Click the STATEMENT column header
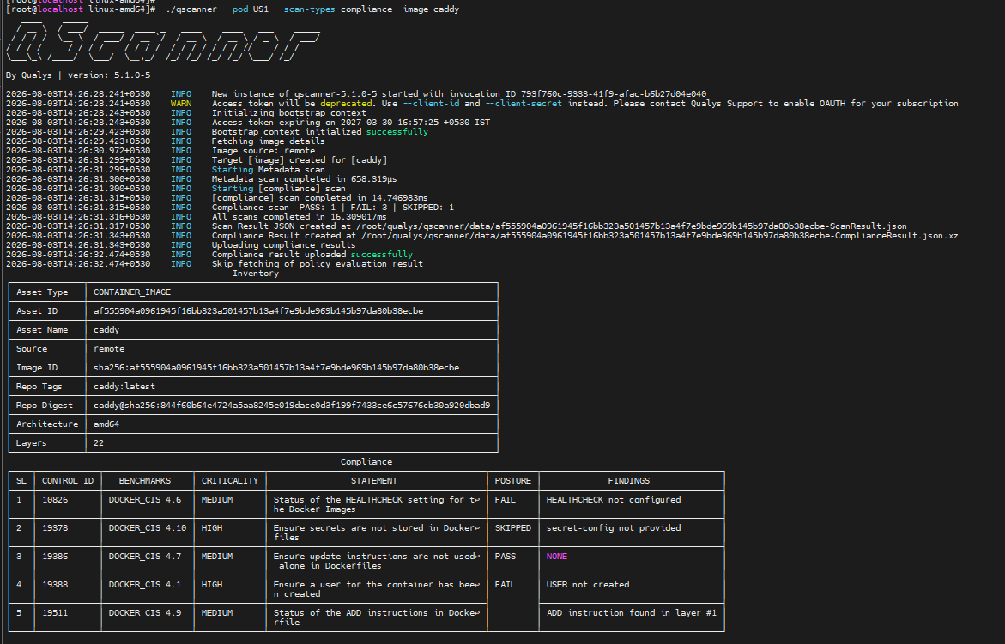The image size is (1005, 644). click(374, 481)
